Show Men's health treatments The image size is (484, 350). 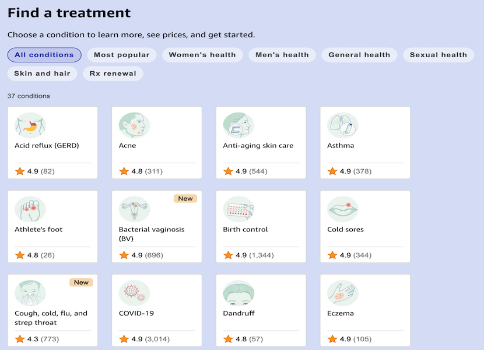coord(282,55)
